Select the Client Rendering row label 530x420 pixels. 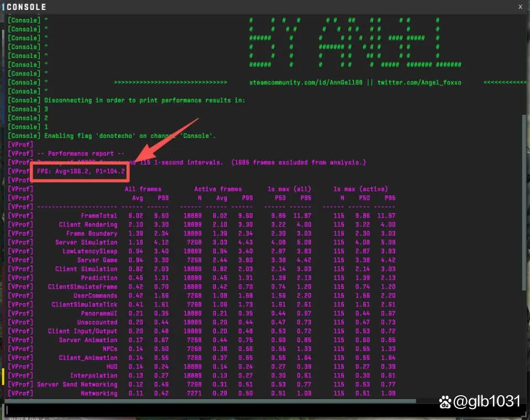click(88, 225)
